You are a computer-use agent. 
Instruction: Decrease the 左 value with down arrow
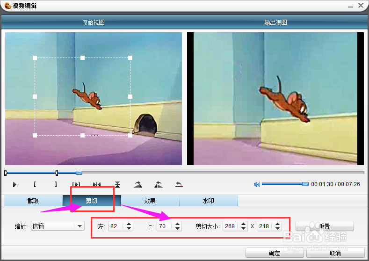[x=129, y=229]
